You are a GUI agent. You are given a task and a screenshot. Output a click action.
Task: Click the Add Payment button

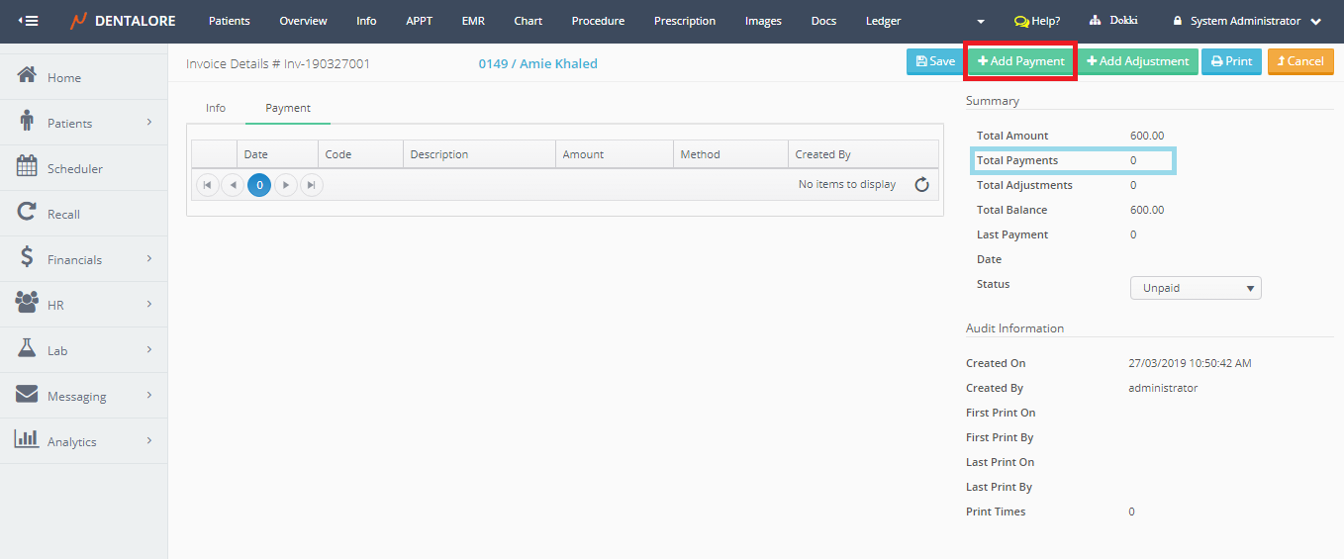click(x=1020, y=61)
